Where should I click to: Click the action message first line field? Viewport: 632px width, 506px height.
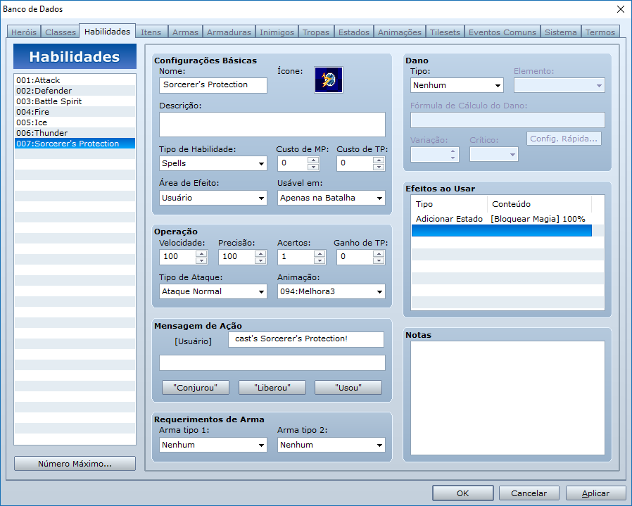[x=306, y=339]
